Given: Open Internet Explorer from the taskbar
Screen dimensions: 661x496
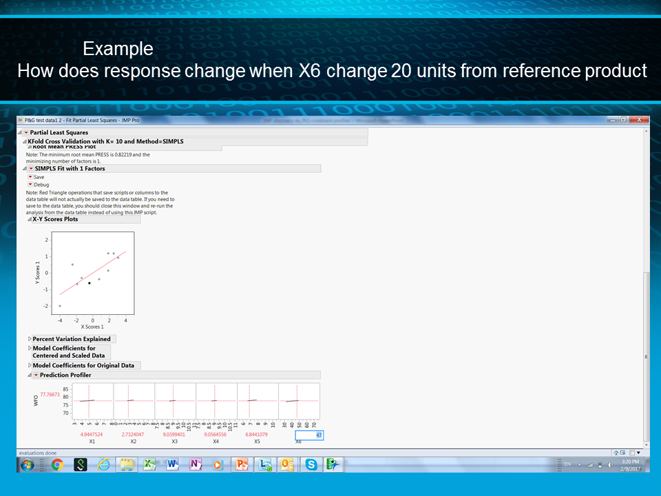Looking at the screenshot, I should coord(103,464).
